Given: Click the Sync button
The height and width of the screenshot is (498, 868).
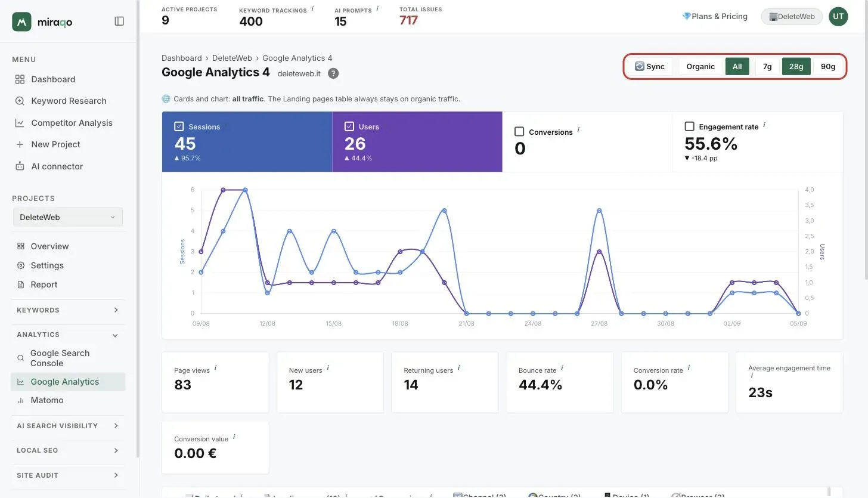Looking at the screenshot, I should (650, 66).
